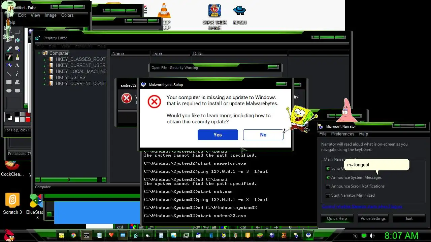The width and height of the screenshot is (431, 242).
Task: Select the Rounded Rectangle tool in Paint
Action: pyautogui.click(x=17, y=91)
